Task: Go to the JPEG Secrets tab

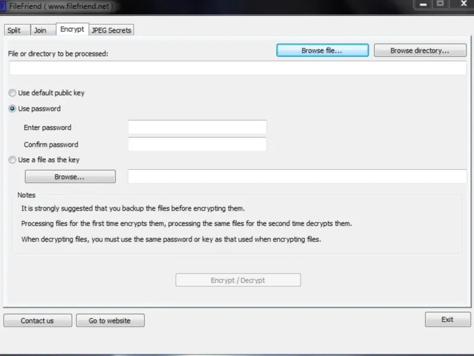Action: click(x=111, y=30)
